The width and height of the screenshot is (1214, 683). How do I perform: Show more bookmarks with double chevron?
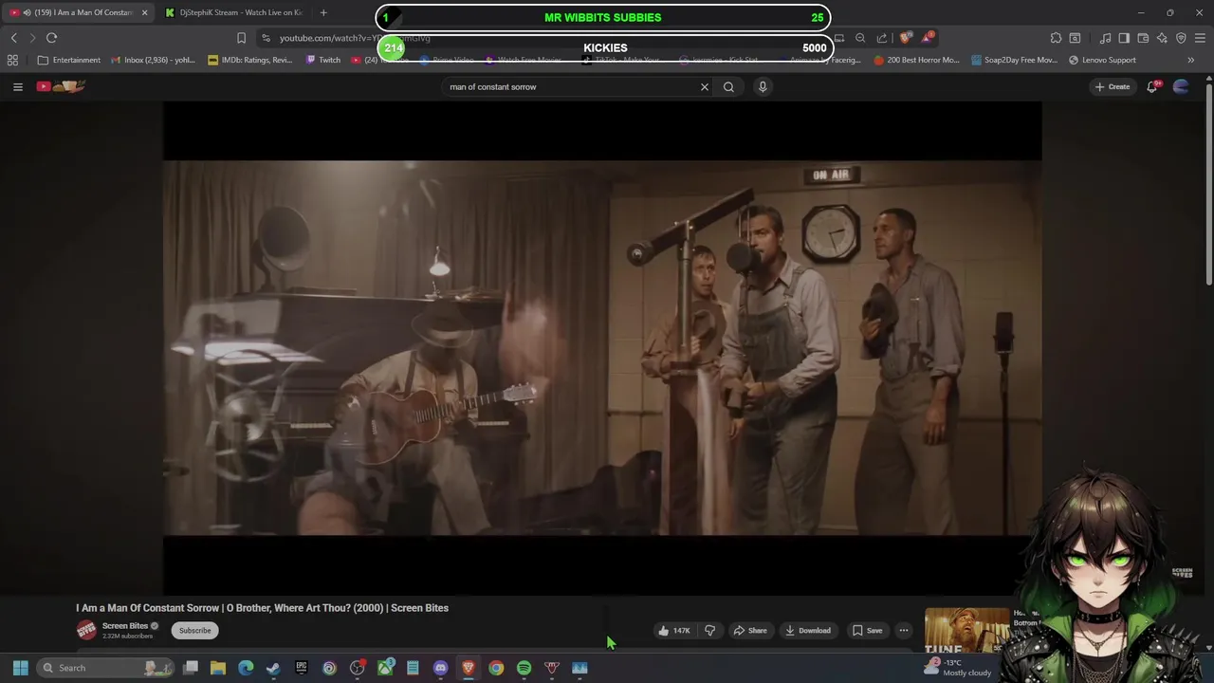(1190, 60)
